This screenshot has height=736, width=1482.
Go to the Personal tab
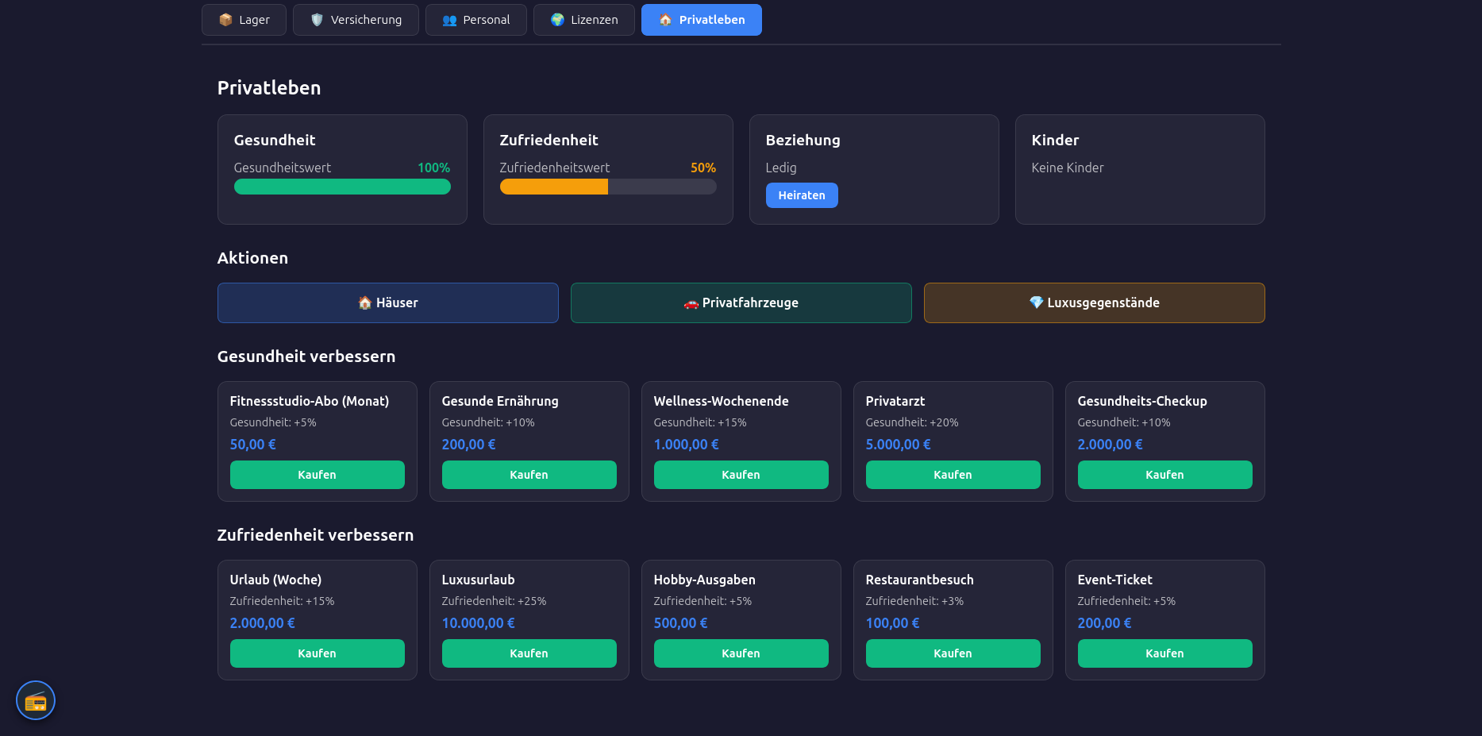tap(476, 20)
